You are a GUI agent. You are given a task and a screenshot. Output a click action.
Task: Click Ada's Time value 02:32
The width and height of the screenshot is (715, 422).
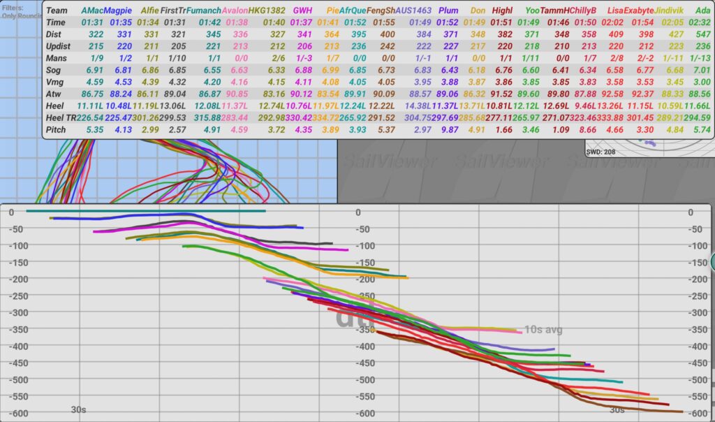(700, 22)
